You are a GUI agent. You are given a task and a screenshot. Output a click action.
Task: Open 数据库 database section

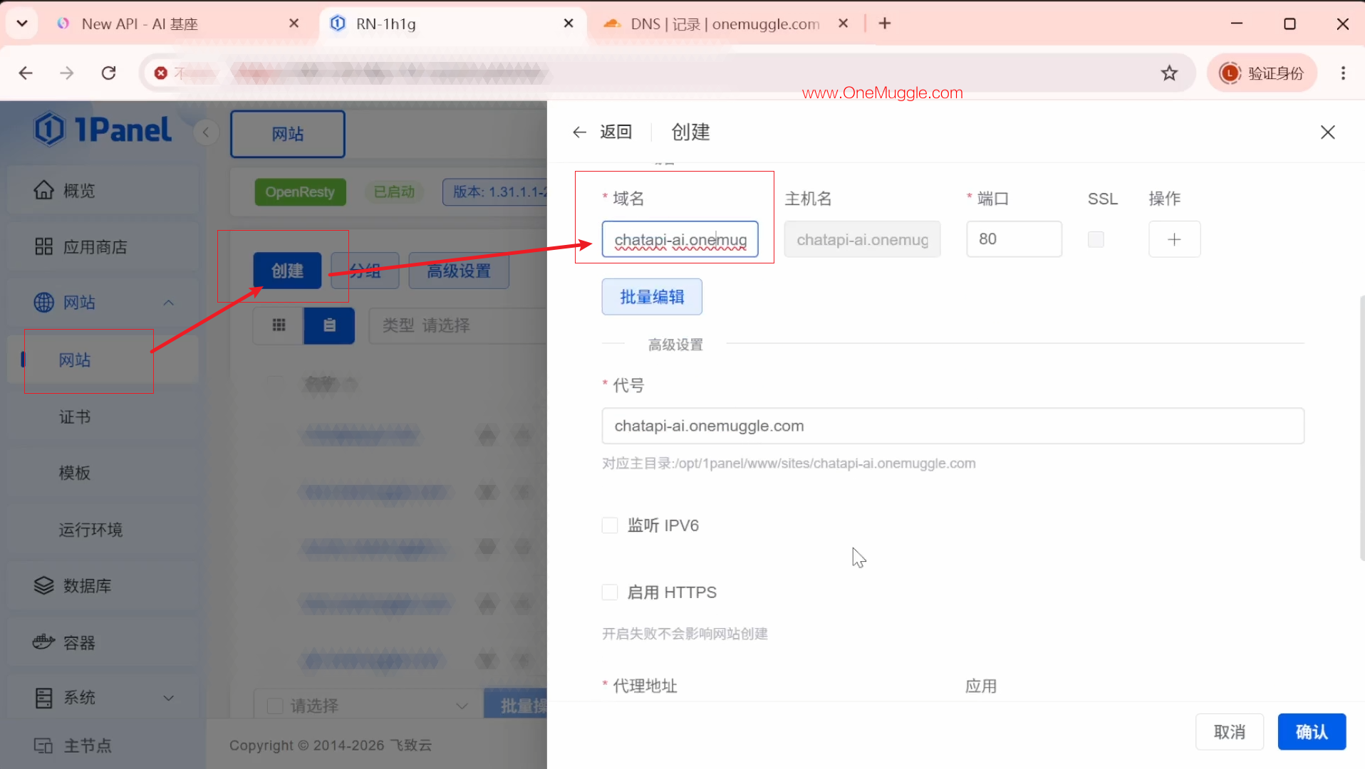pos(103,586)
